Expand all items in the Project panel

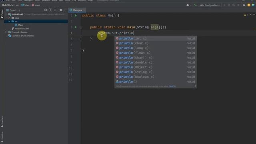click(x=50, y=10)
